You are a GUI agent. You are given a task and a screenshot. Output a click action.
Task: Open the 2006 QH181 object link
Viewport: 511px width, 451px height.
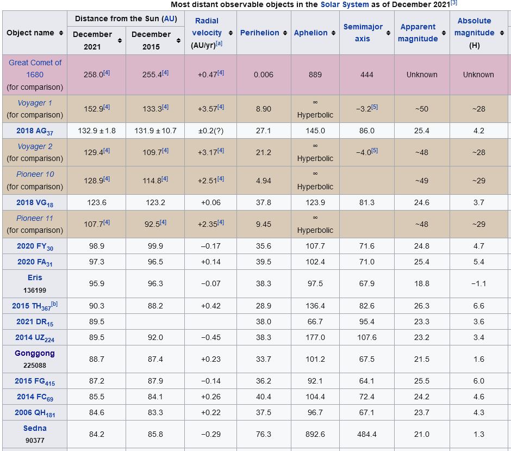coord(35,413)
